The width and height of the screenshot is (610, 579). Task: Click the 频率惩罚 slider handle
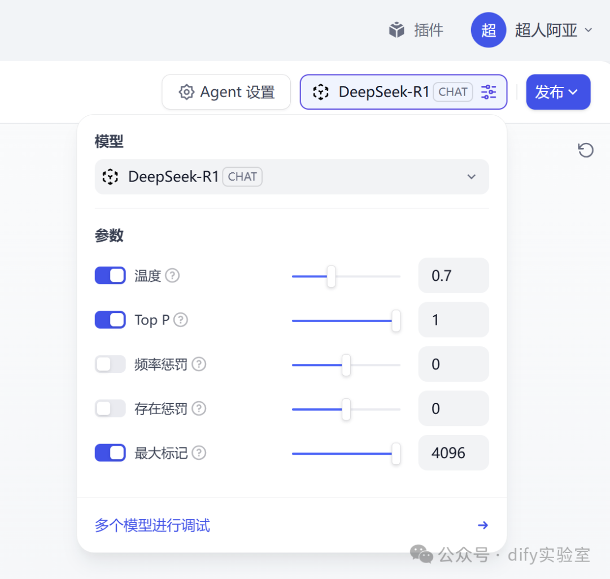(346, 365)
